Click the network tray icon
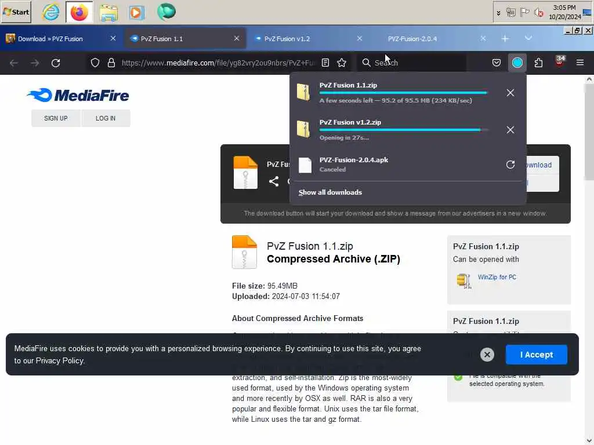 tap(510, 13)
